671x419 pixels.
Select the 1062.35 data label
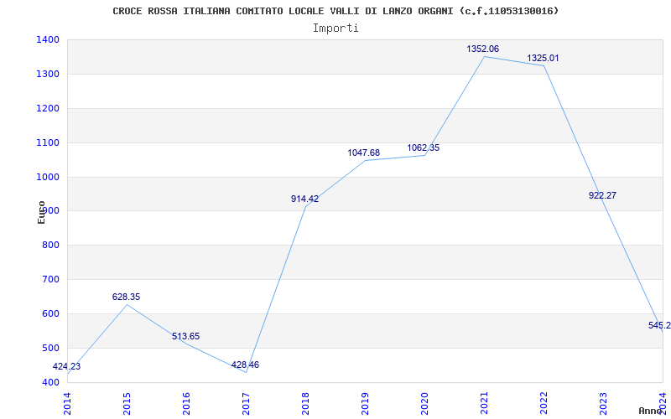[x=424, y=147]
